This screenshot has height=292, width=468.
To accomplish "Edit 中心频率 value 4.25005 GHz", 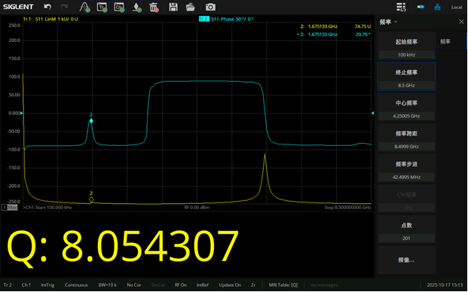I will point(406,116).
